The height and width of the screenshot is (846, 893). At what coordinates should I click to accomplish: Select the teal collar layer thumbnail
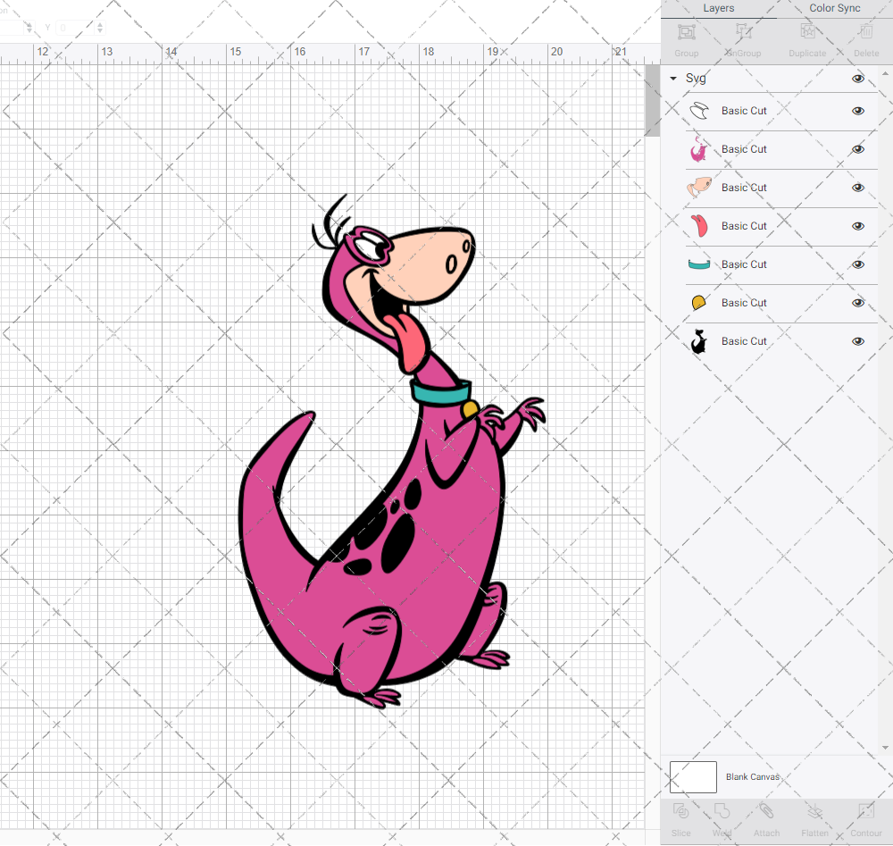(x=699, y=264)
